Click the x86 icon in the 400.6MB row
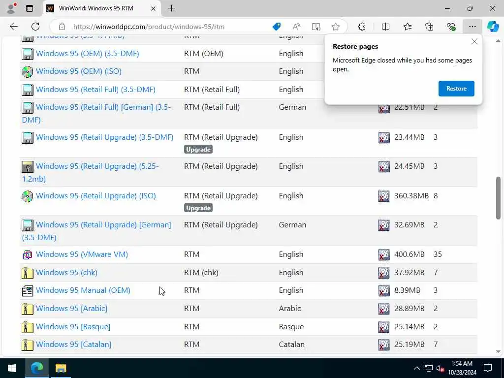 pyautogui.click(x=384, y=254)
